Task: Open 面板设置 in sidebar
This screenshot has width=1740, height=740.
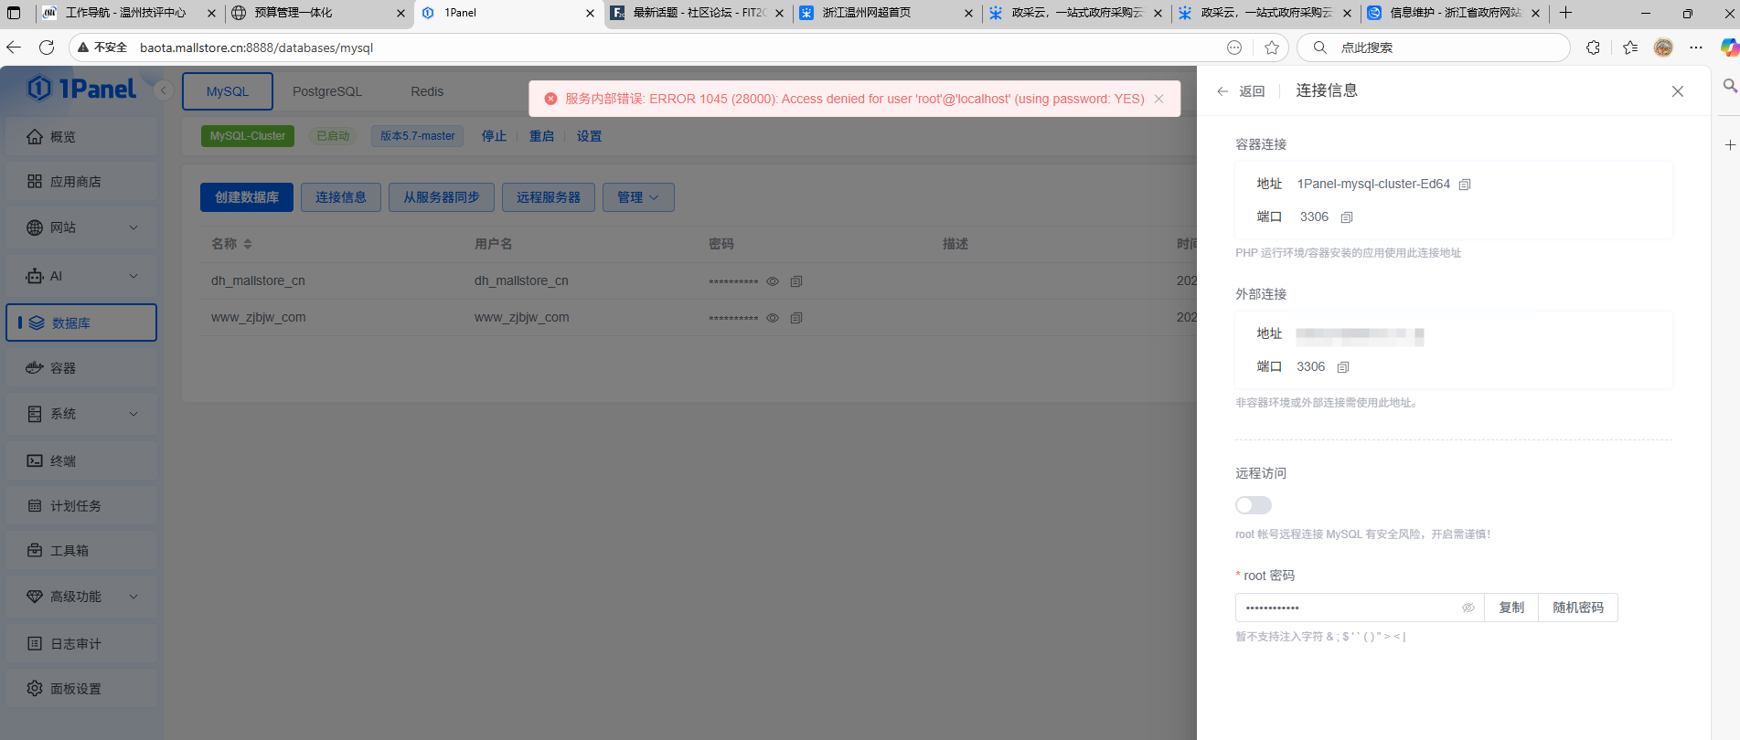Action: (81, 689)
